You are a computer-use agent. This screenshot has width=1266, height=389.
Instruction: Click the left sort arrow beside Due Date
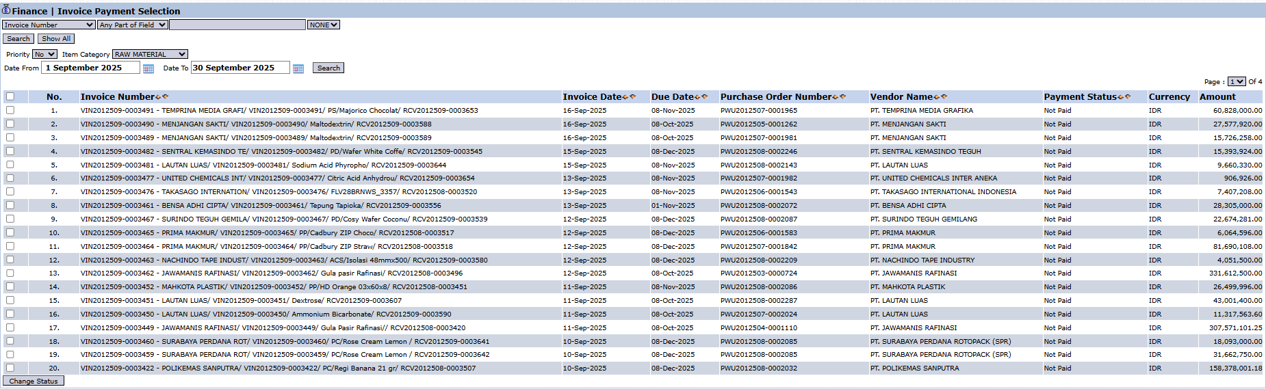pos(697,97)
